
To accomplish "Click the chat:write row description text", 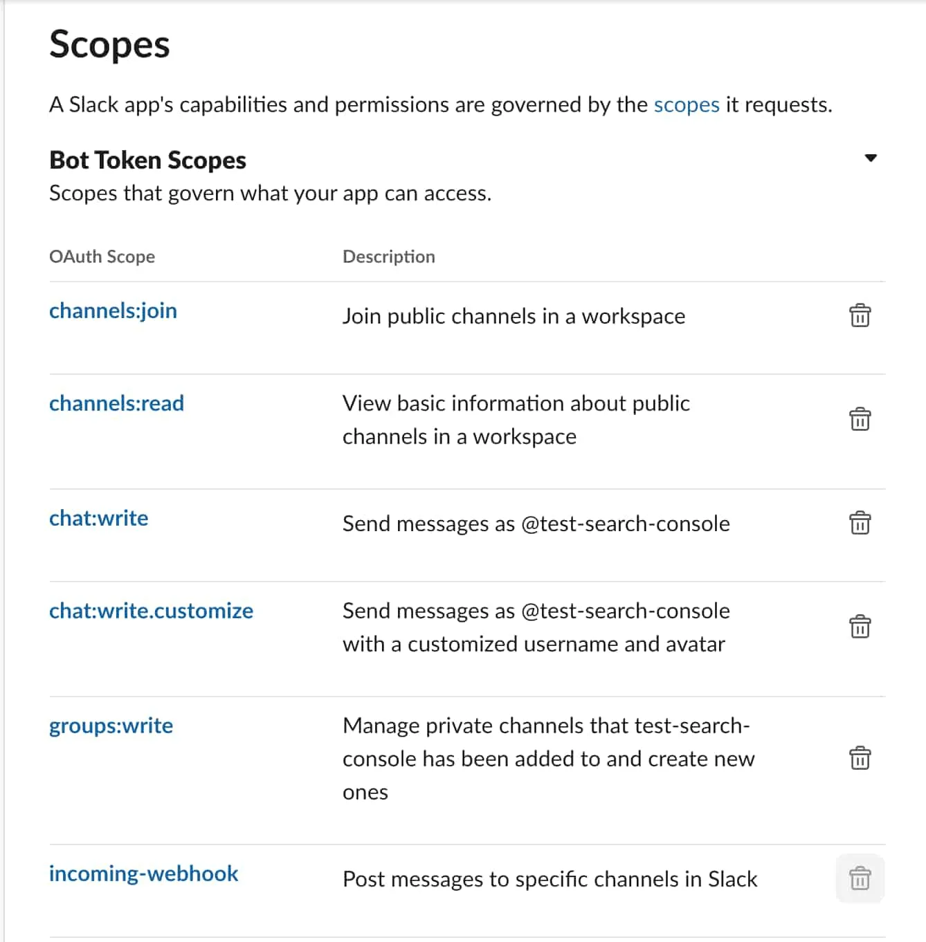I will pyautogui.click(x=536, y=524).
